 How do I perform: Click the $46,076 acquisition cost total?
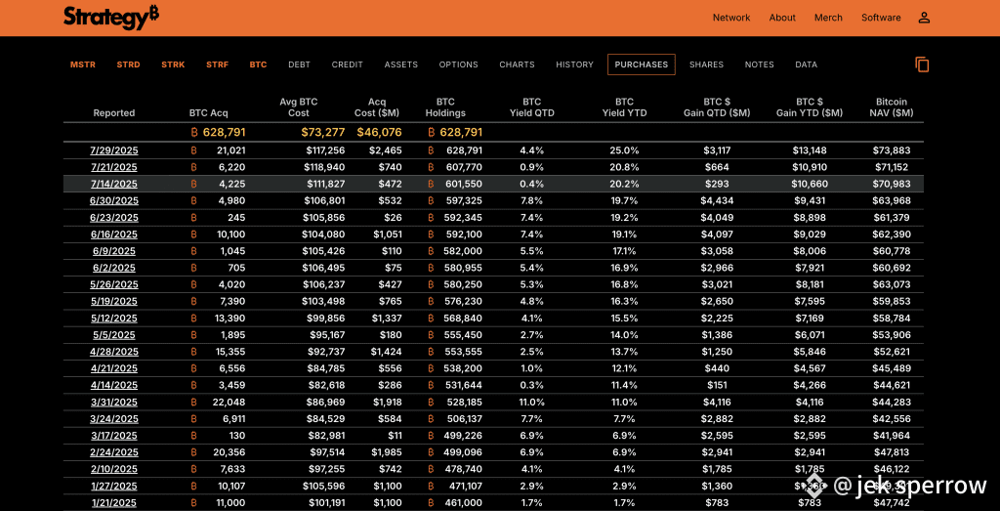click(x=380, y=133)
